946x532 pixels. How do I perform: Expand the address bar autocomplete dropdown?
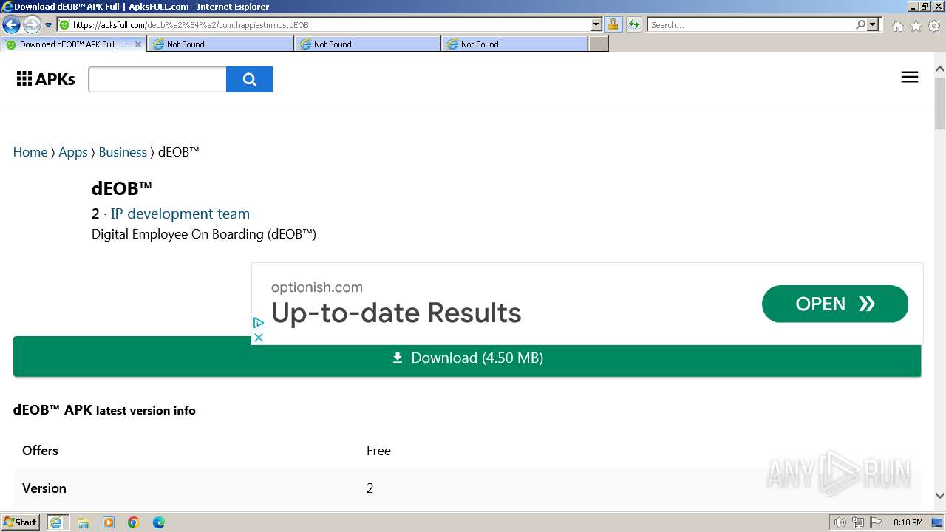[x=596, y=24]
